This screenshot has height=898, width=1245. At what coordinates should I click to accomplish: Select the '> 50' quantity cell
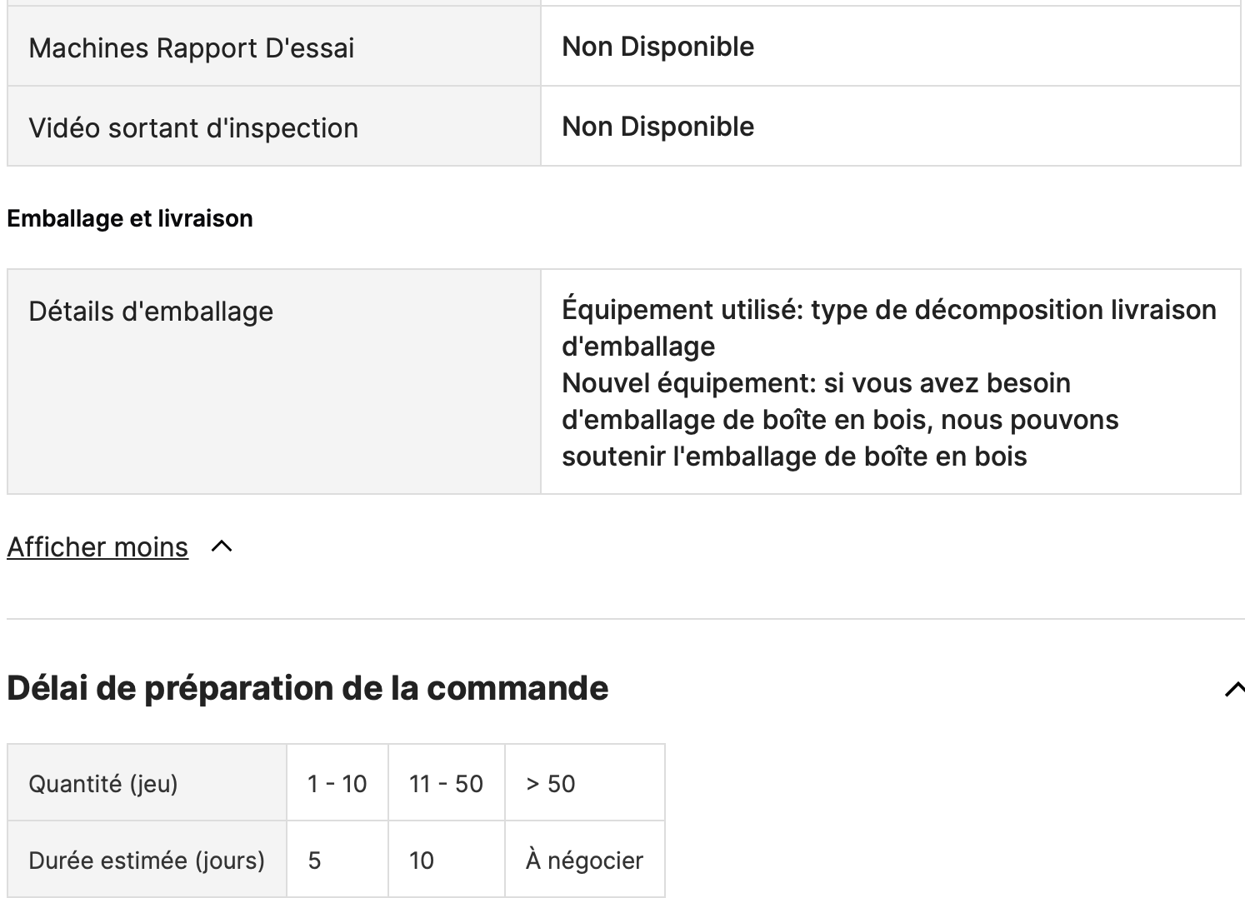pos(551,784)
